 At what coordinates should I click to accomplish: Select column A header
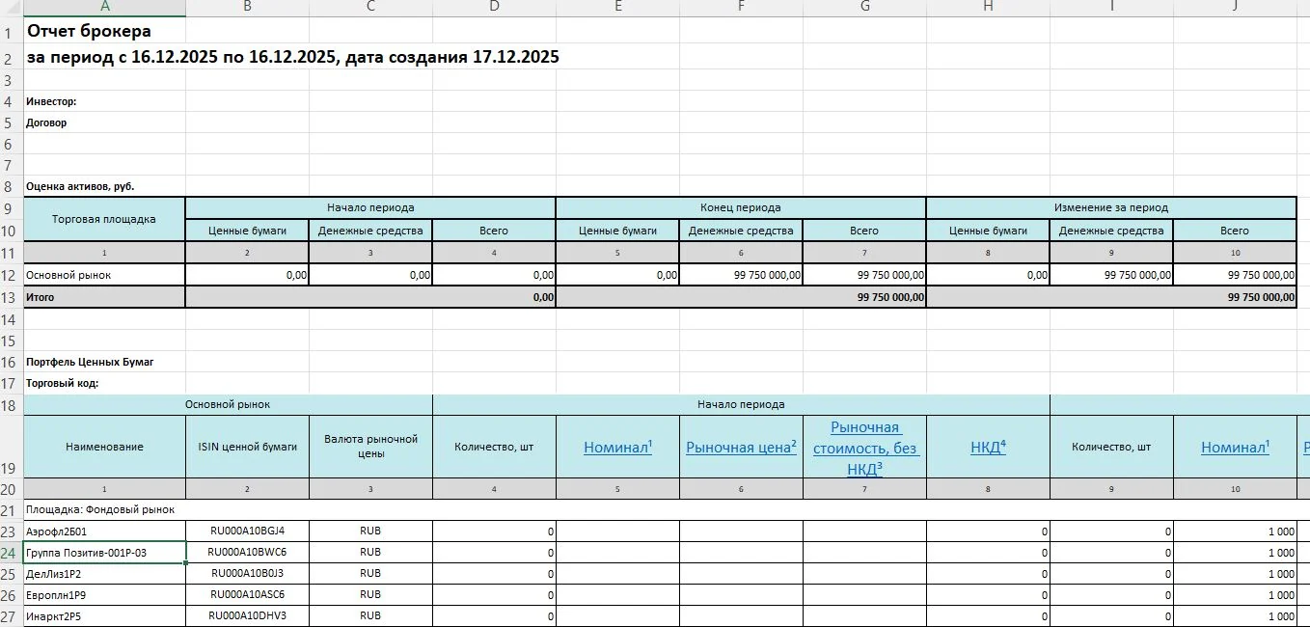coord(104,8)
